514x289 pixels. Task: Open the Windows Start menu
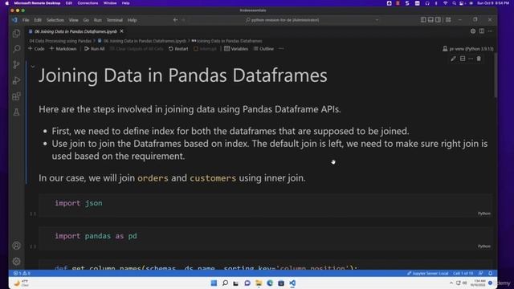[214, 283]
